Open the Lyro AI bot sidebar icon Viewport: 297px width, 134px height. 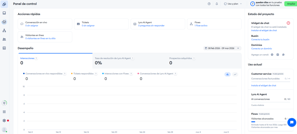click(4, 22)
